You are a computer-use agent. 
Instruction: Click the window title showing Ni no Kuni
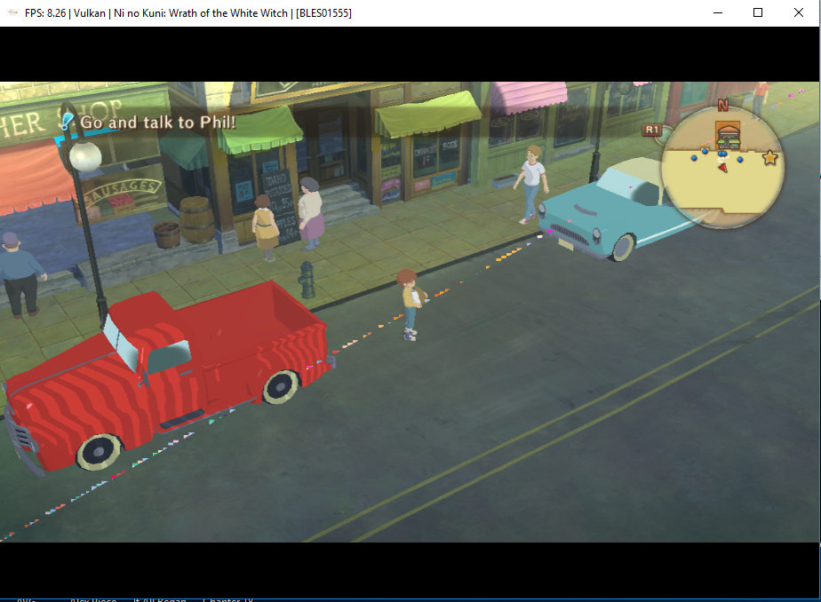tap(188, 13)
